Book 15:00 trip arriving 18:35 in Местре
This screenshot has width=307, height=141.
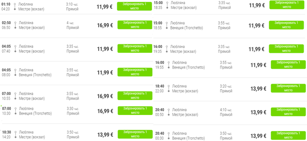coord(287,5)
